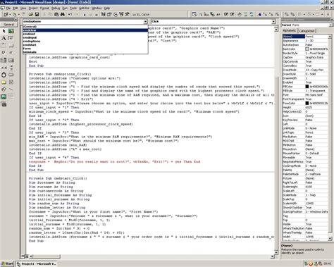Toggle breakpoint with the hand icon
The width and height of the screenshot is (334, 267).
tap(240, 15)
